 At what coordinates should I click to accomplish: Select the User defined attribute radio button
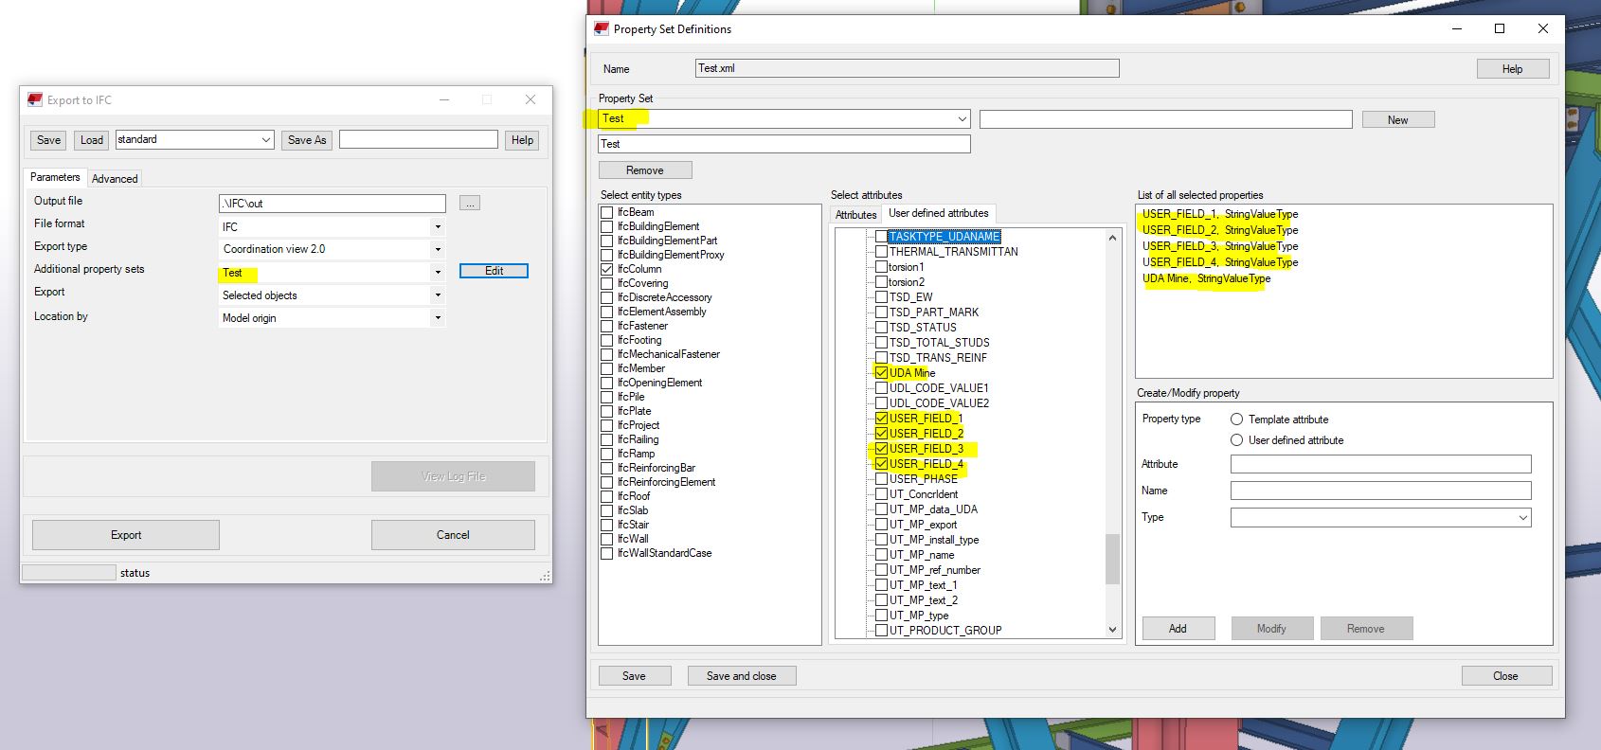[1236, 440]
